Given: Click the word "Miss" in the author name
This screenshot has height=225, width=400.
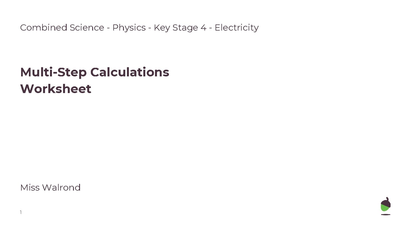Looking at the screenshot, I should coord(30,187).
